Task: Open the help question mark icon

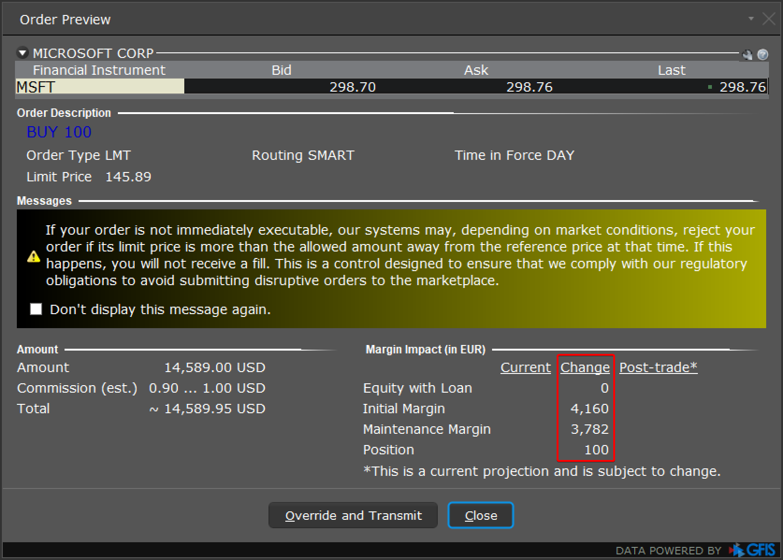Action: (x=762, y=55)
